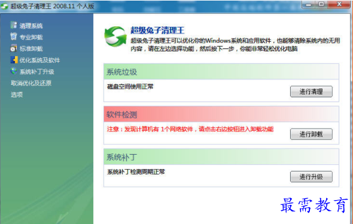353x224 pixels.
Task: Click the 标准卸载 disk icon
Action: pyautogui.click(x=14, y=48)
